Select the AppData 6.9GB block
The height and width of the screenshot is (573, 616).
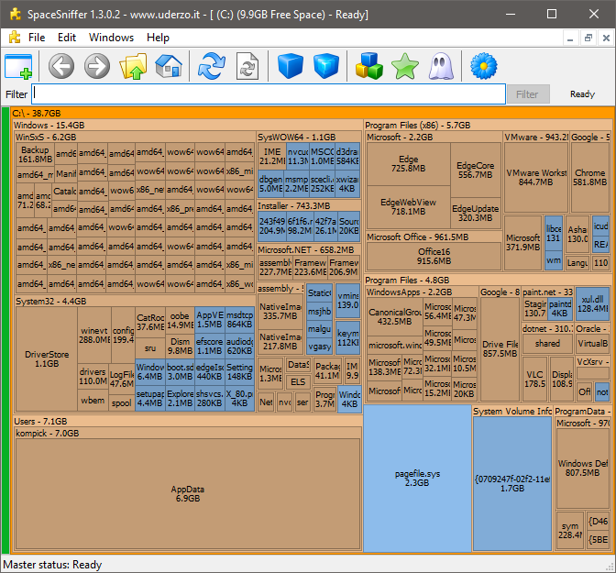pos(188,493)
